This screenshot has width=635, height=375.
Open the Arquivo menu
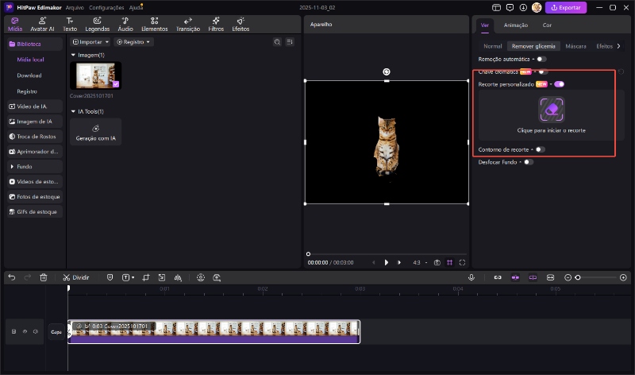point(75,7)
